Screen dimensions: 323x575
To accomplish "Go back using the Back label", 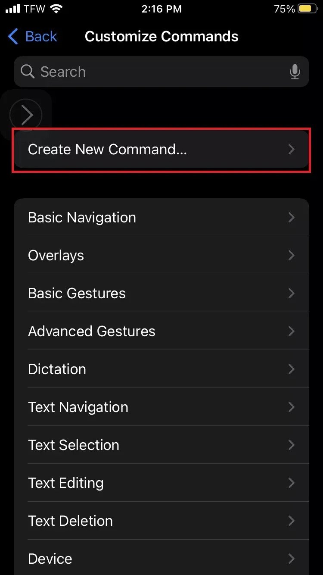I will 41,37.
